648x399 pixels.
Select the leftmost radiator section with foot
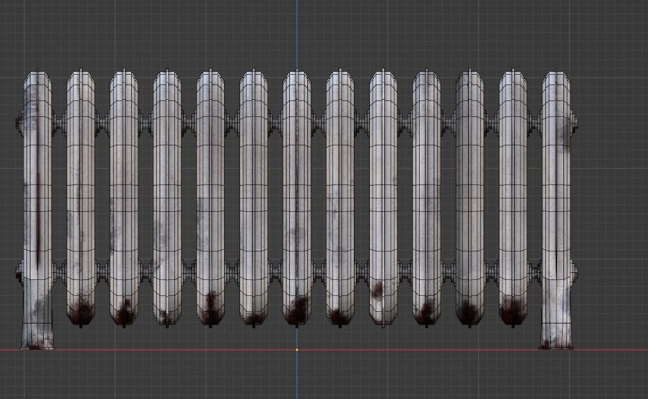click(x=37, y=211)
